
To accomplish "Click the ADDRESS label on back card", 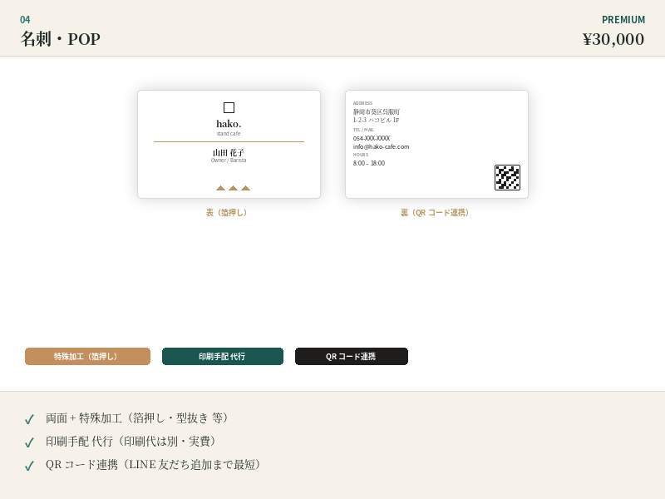I will coord(362,103).
